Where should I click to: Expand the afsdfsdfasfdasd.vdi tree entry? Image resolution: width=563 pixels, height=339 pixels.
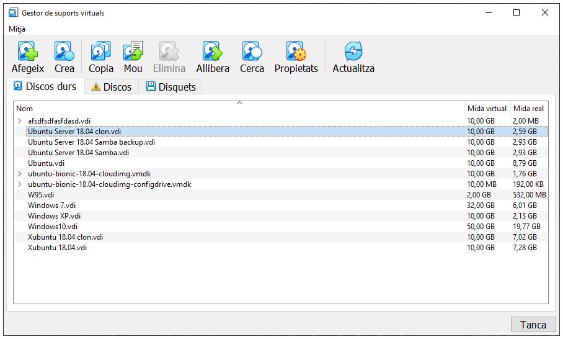(x=19, y=121)
